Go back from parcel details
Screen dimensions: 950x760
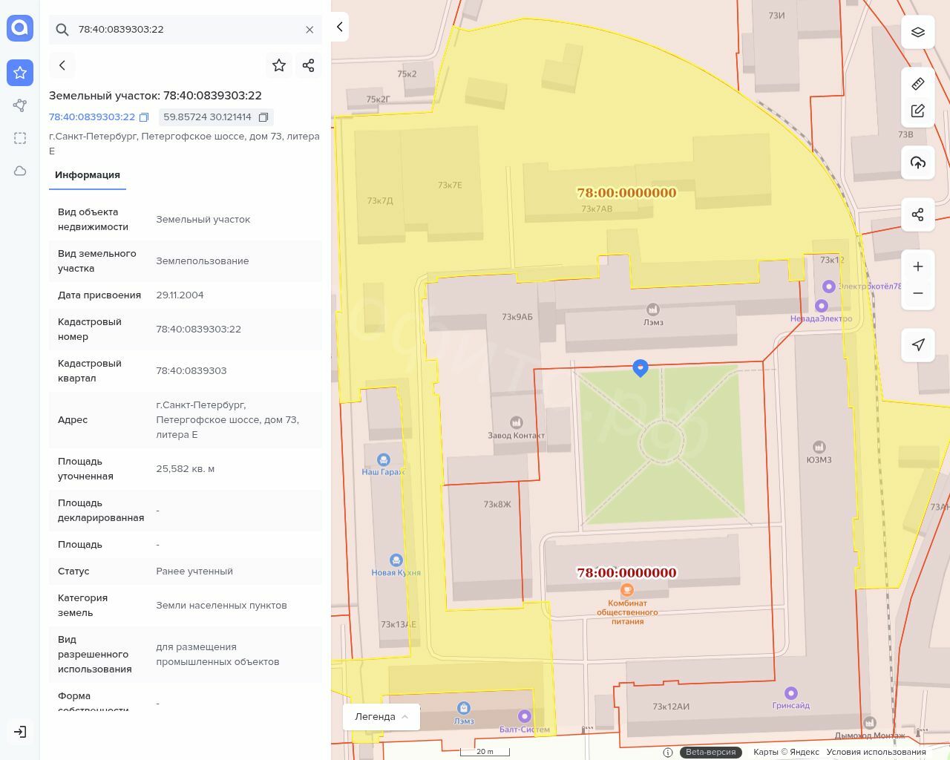(62, 65)
